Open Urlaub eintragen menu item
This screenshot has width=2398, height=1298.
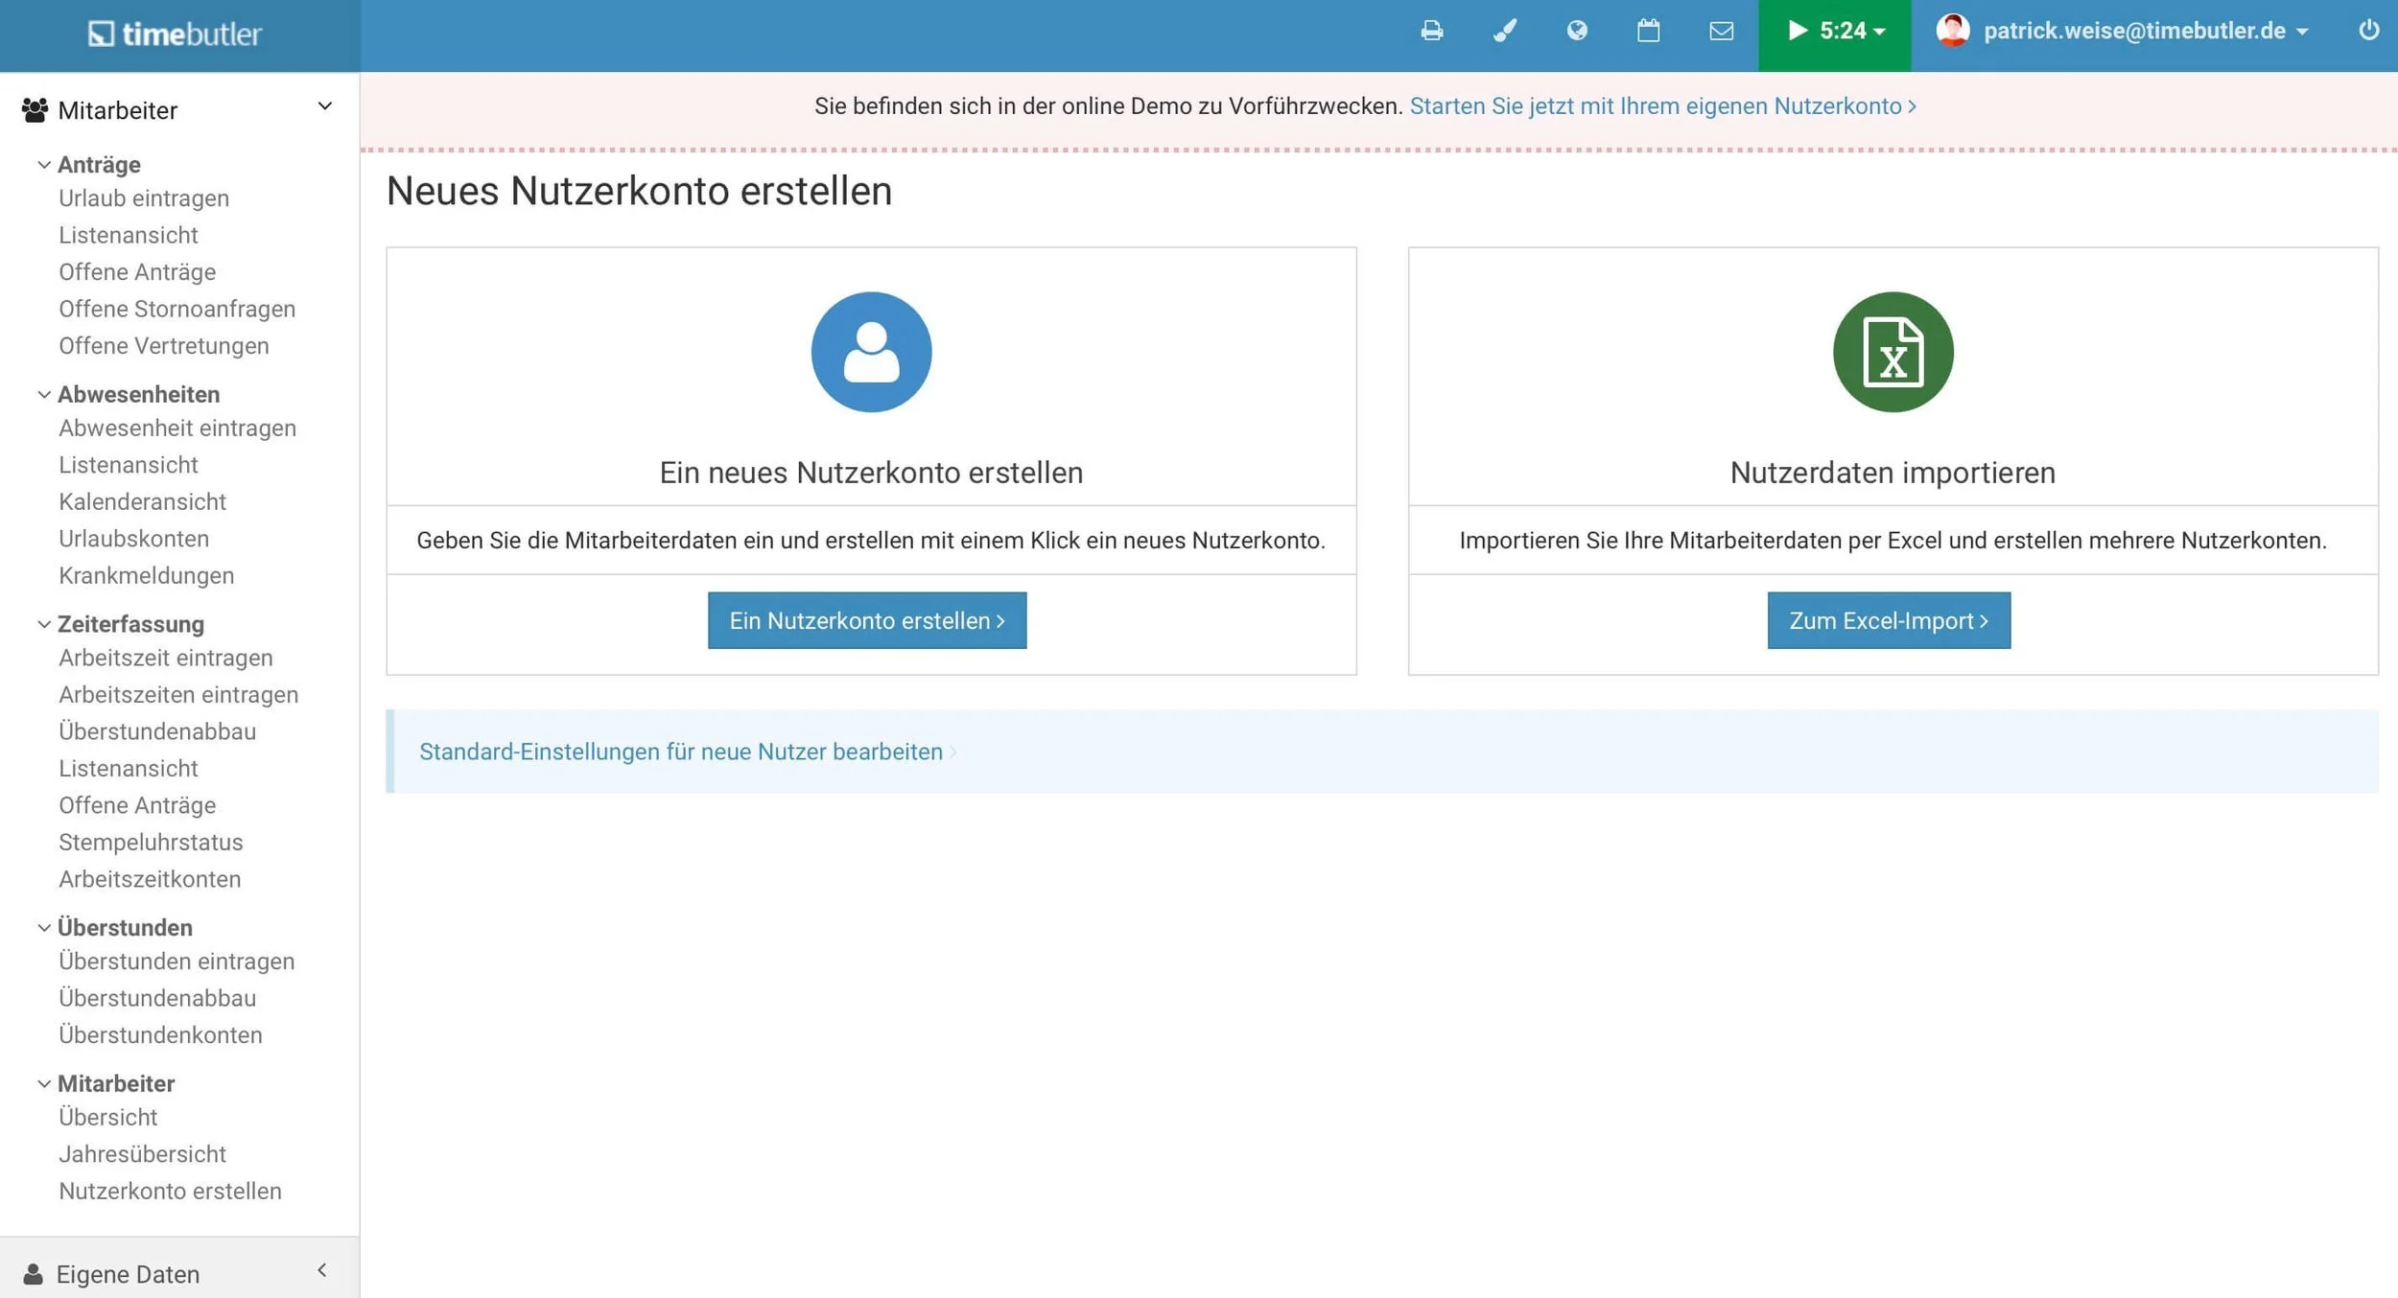pyautogui.click(x=144, y=198)
